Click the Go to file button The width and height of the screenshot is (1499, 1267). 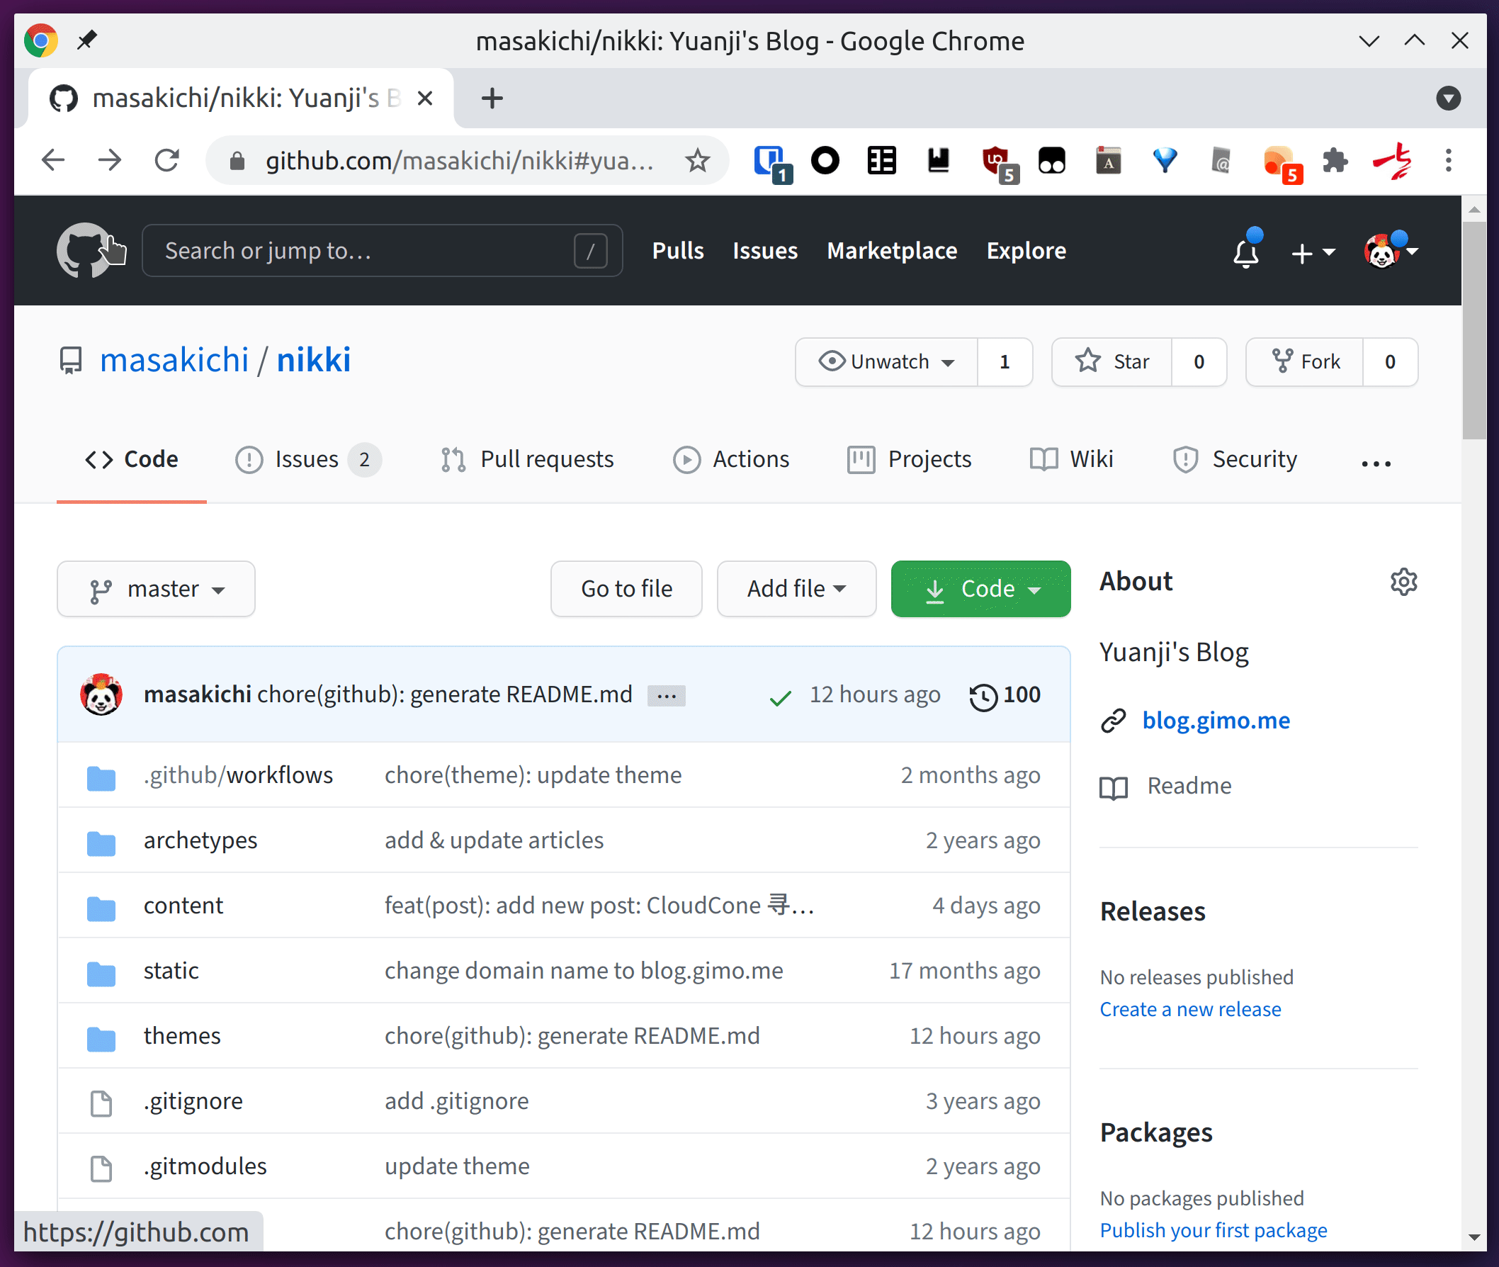[x=626, y=589]
